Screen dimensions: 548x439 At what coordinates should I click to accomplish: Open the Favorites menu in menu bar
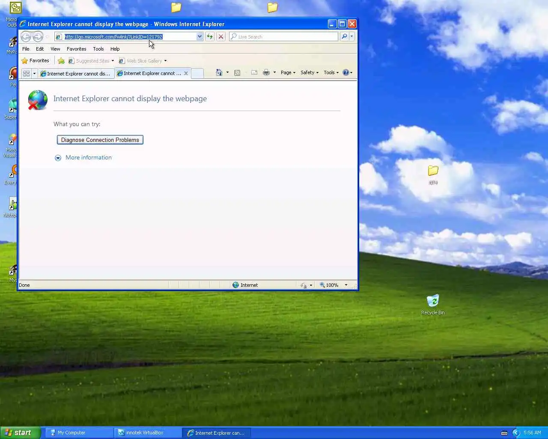(x=77, y=49)
